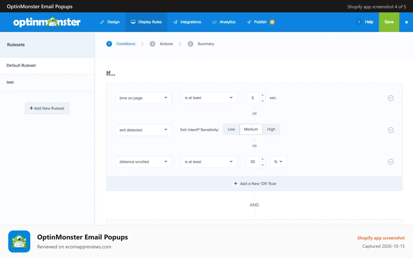Open the 'distance scrolled' condition dropdown

[x=143, y=162]
